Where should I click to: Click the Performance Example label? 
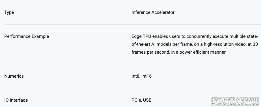[x=27, y=36]
